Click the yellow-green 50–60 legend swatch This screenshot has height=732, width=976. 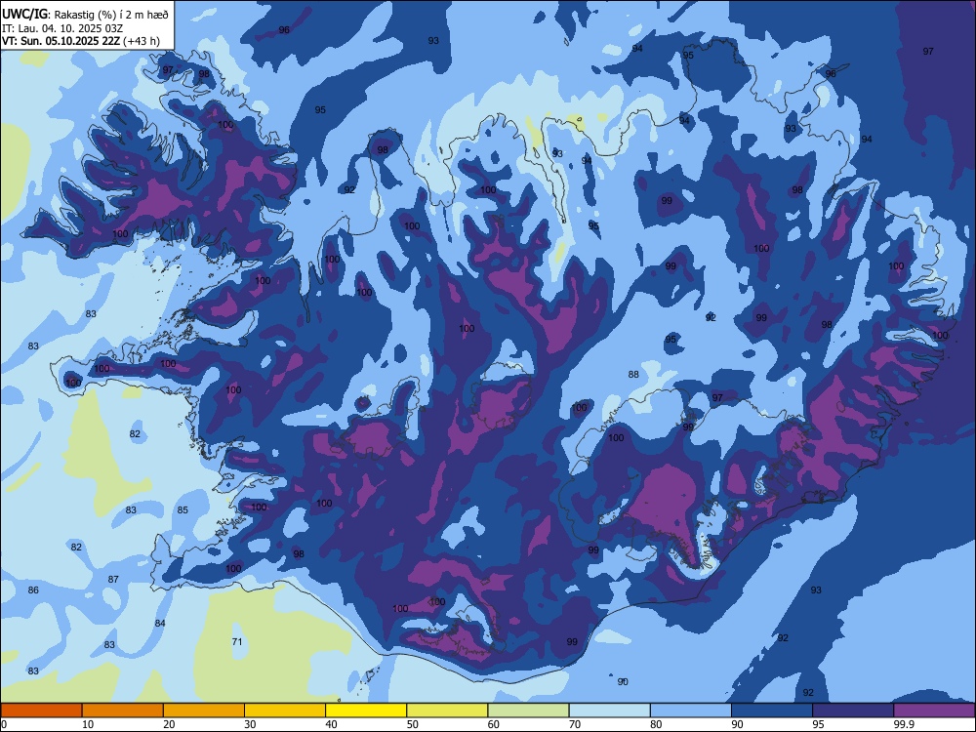(447, 711)
